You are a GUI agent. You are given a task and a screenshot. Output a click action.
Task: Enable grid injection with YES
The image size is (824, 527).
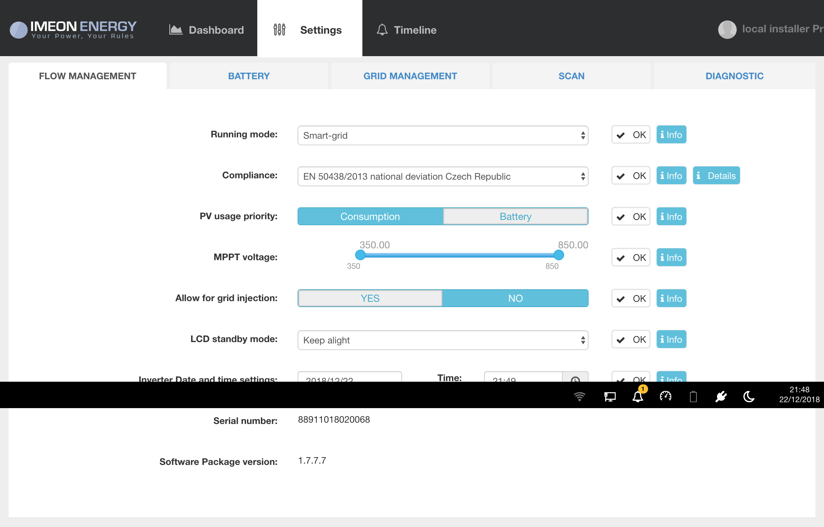click(x=370, y=298)
